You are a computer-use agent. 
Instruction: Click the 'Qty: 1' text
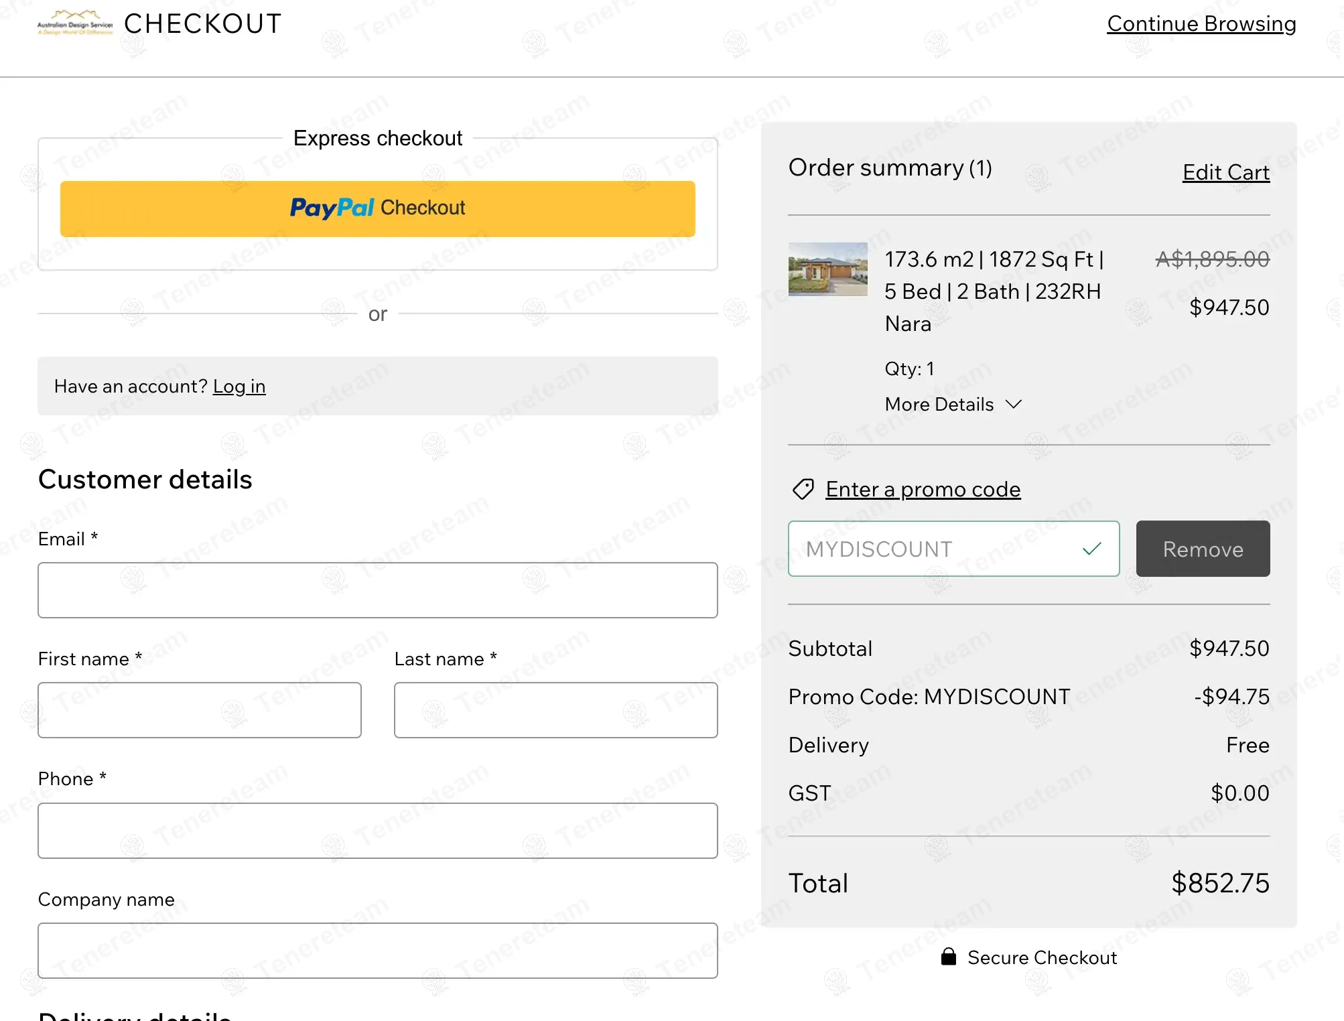pos(909,368)
